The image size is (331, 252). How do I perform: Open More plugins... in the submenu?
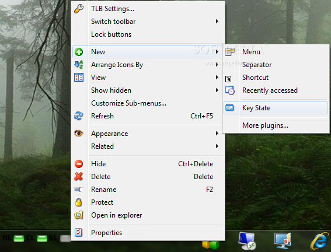click(276, 125)
